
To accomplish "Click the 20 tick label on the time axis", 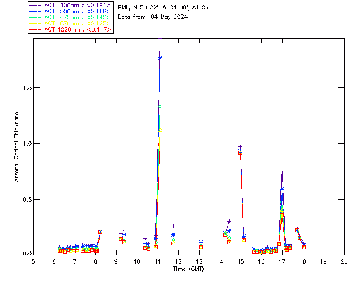I will [344, 261].
